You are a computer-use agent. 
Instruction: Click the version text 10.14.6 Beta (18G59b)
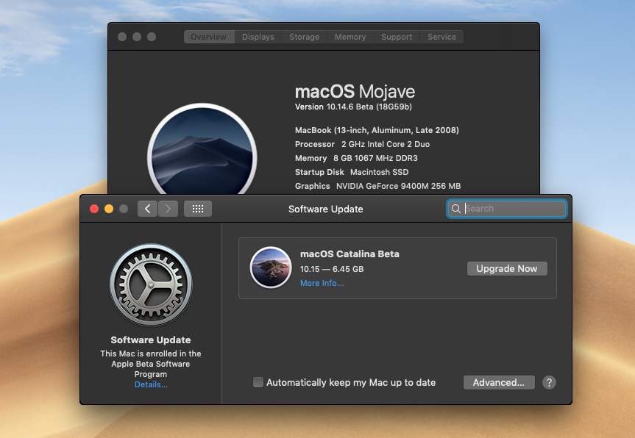tap(369, 107)
